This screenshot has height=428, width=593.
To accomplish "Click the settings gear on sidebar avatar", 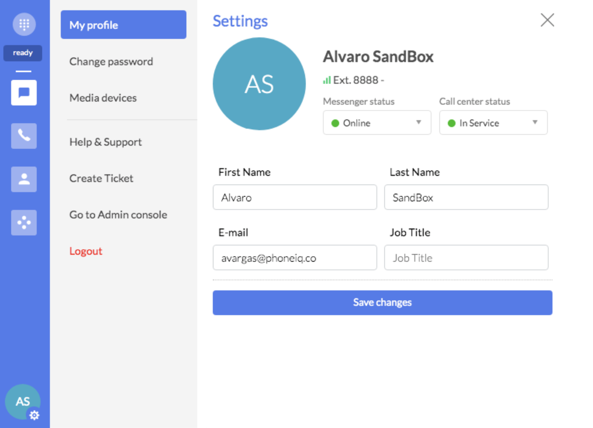I will (x=34, y=415).
